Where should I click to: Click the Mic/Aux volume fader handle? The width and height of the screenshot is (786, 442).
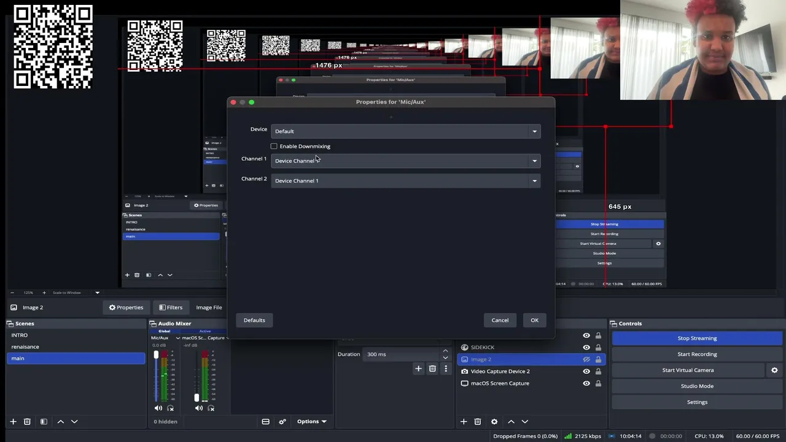point(156,355)
